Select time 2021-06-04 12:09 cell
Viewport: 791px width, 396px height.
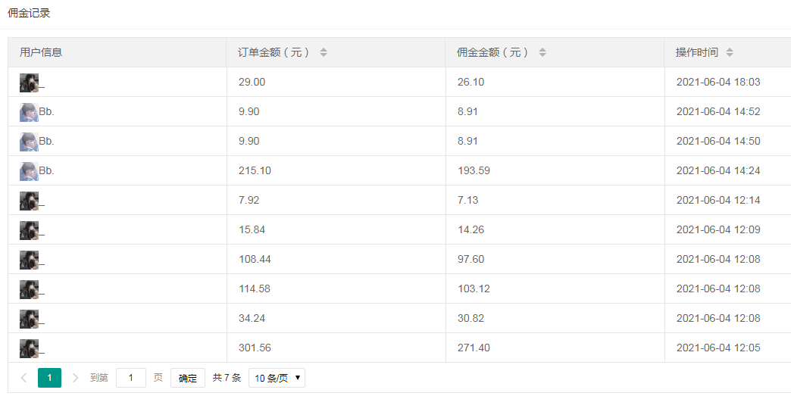pos(728,229)
